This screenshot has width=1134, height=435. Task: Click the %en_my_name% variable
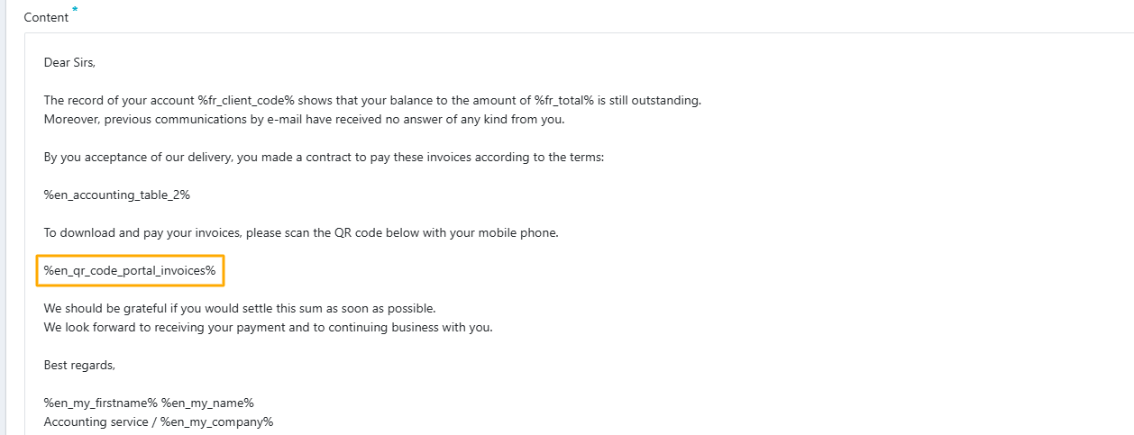(208, 403)
